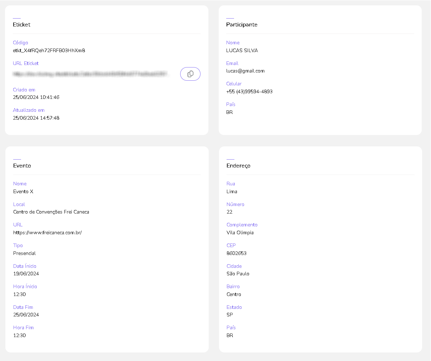Viewport: 431px width, 361px height.
Task: Select the Eticket code etkt_X4fRQeh72FRFB03HhXm8
Action: [x=49, y=50]
